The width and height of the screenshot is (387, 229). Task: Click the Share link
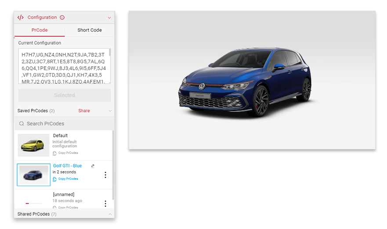coord(84,111)
